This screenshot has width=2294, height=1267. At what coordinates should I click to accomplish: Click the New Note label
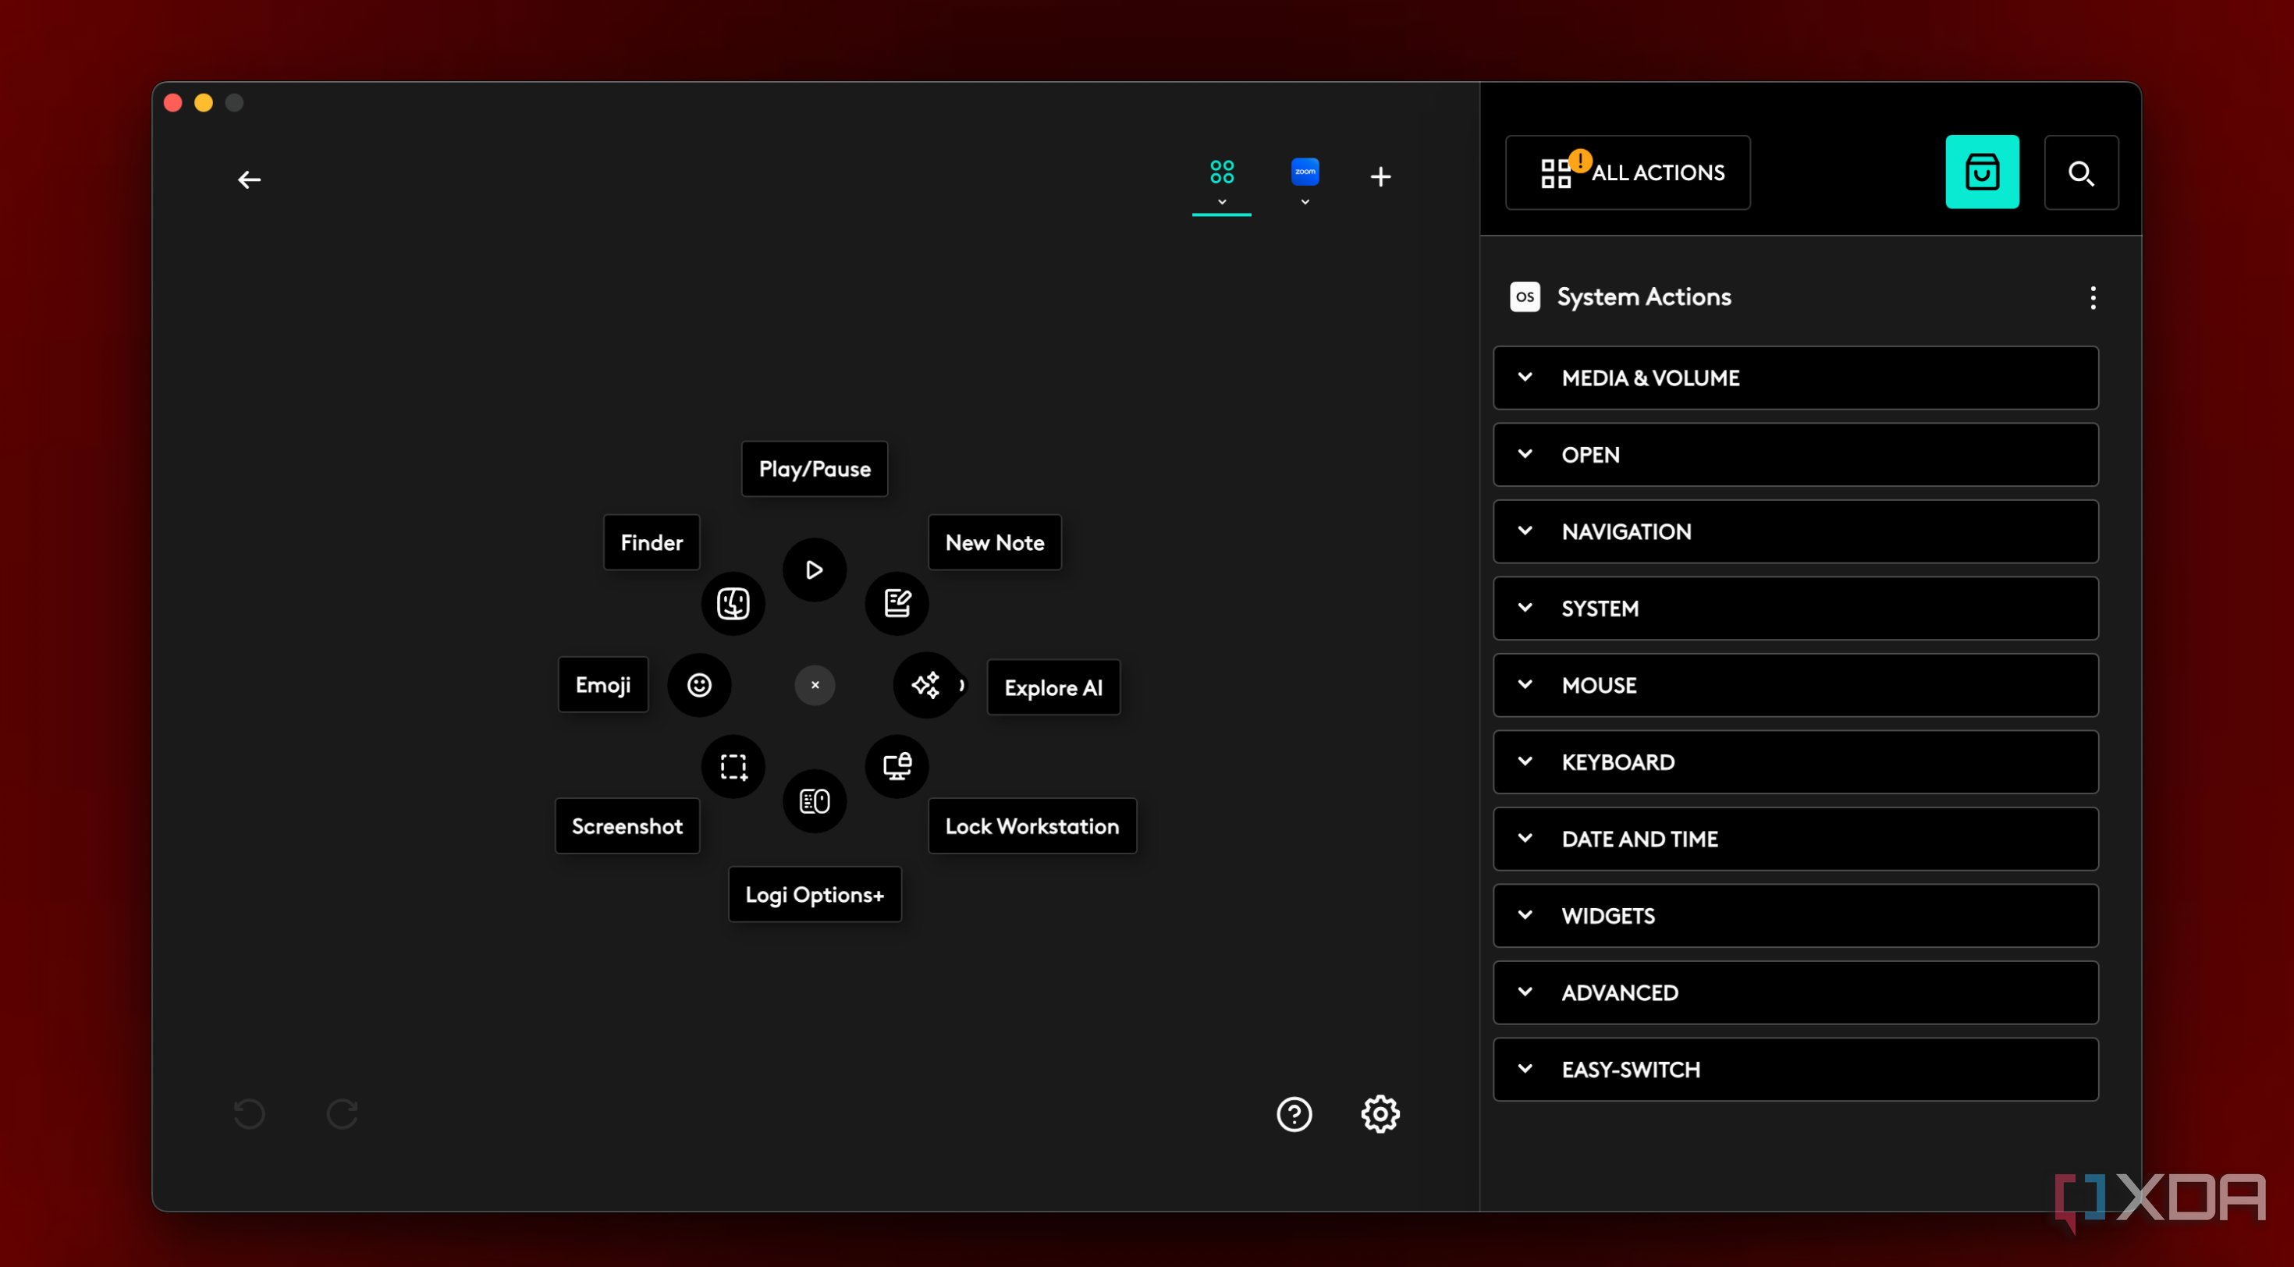click(x=994, y=542)
